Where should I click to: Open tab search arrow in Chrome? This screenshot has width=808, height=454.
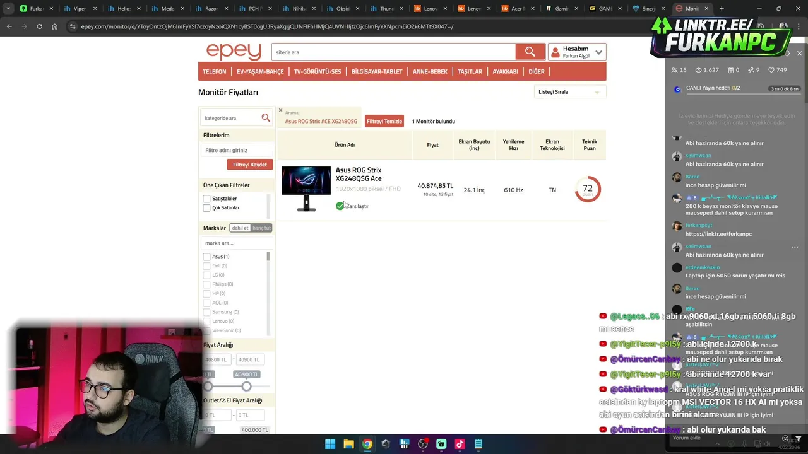8,9
